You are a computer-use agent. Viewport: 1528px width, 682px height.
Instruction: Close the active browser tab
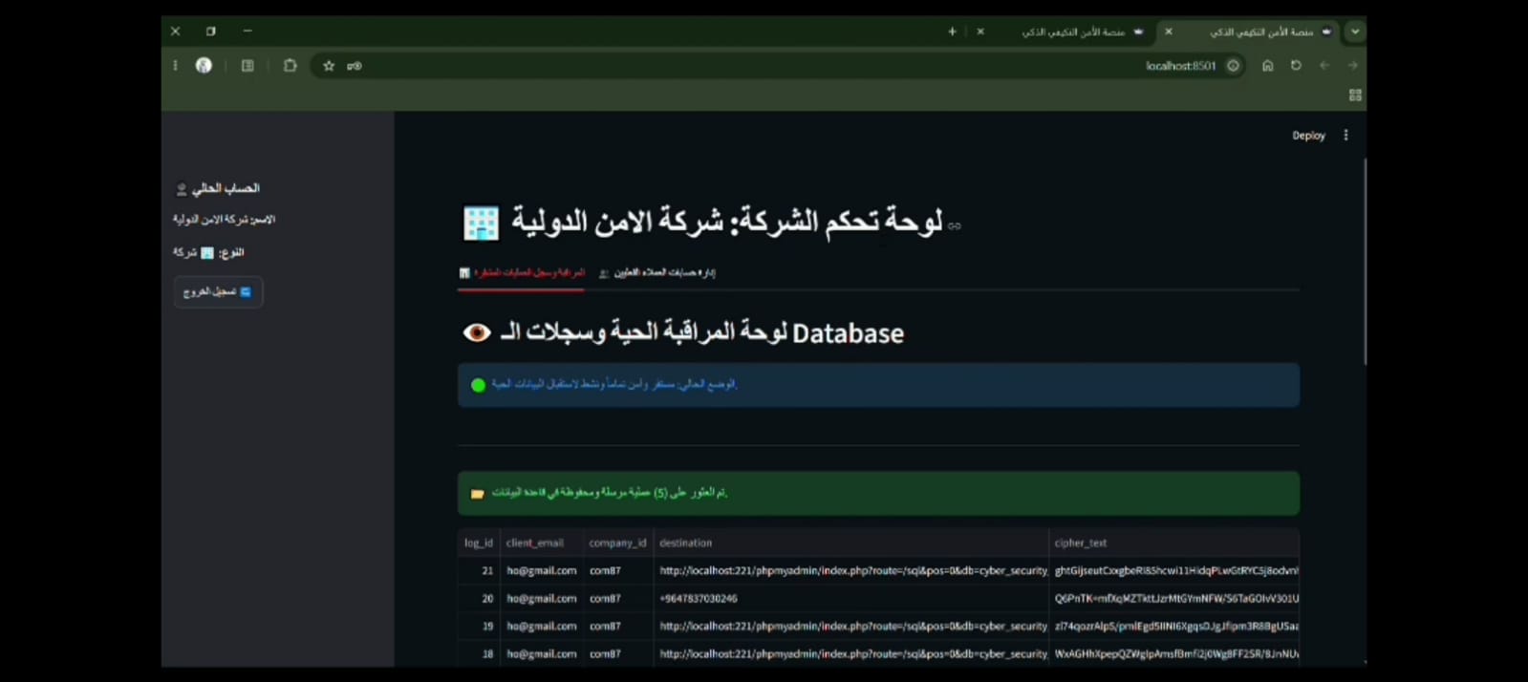click(1168, 32)
